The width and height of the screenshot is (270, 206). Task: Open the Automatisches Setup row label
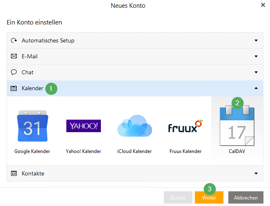[48, 40]
